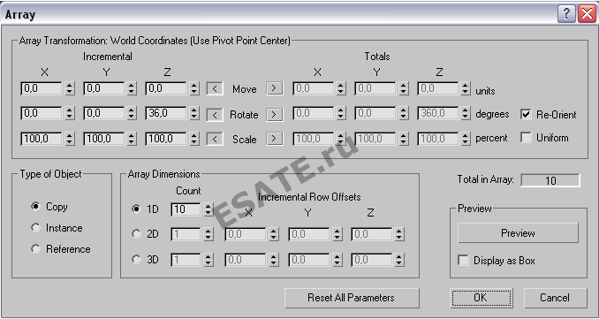The height and width of the screenshot is (319, 599).
Task: Click the Totals Move Y spinner
Action: pyautogui.click(x=404, y=88)
